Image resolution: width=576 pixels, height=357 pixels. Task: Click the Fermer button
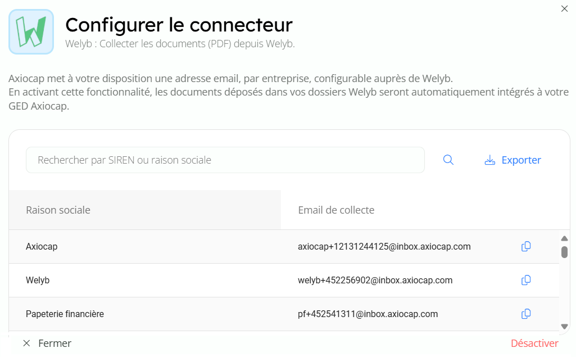click(x=47, y=343)
